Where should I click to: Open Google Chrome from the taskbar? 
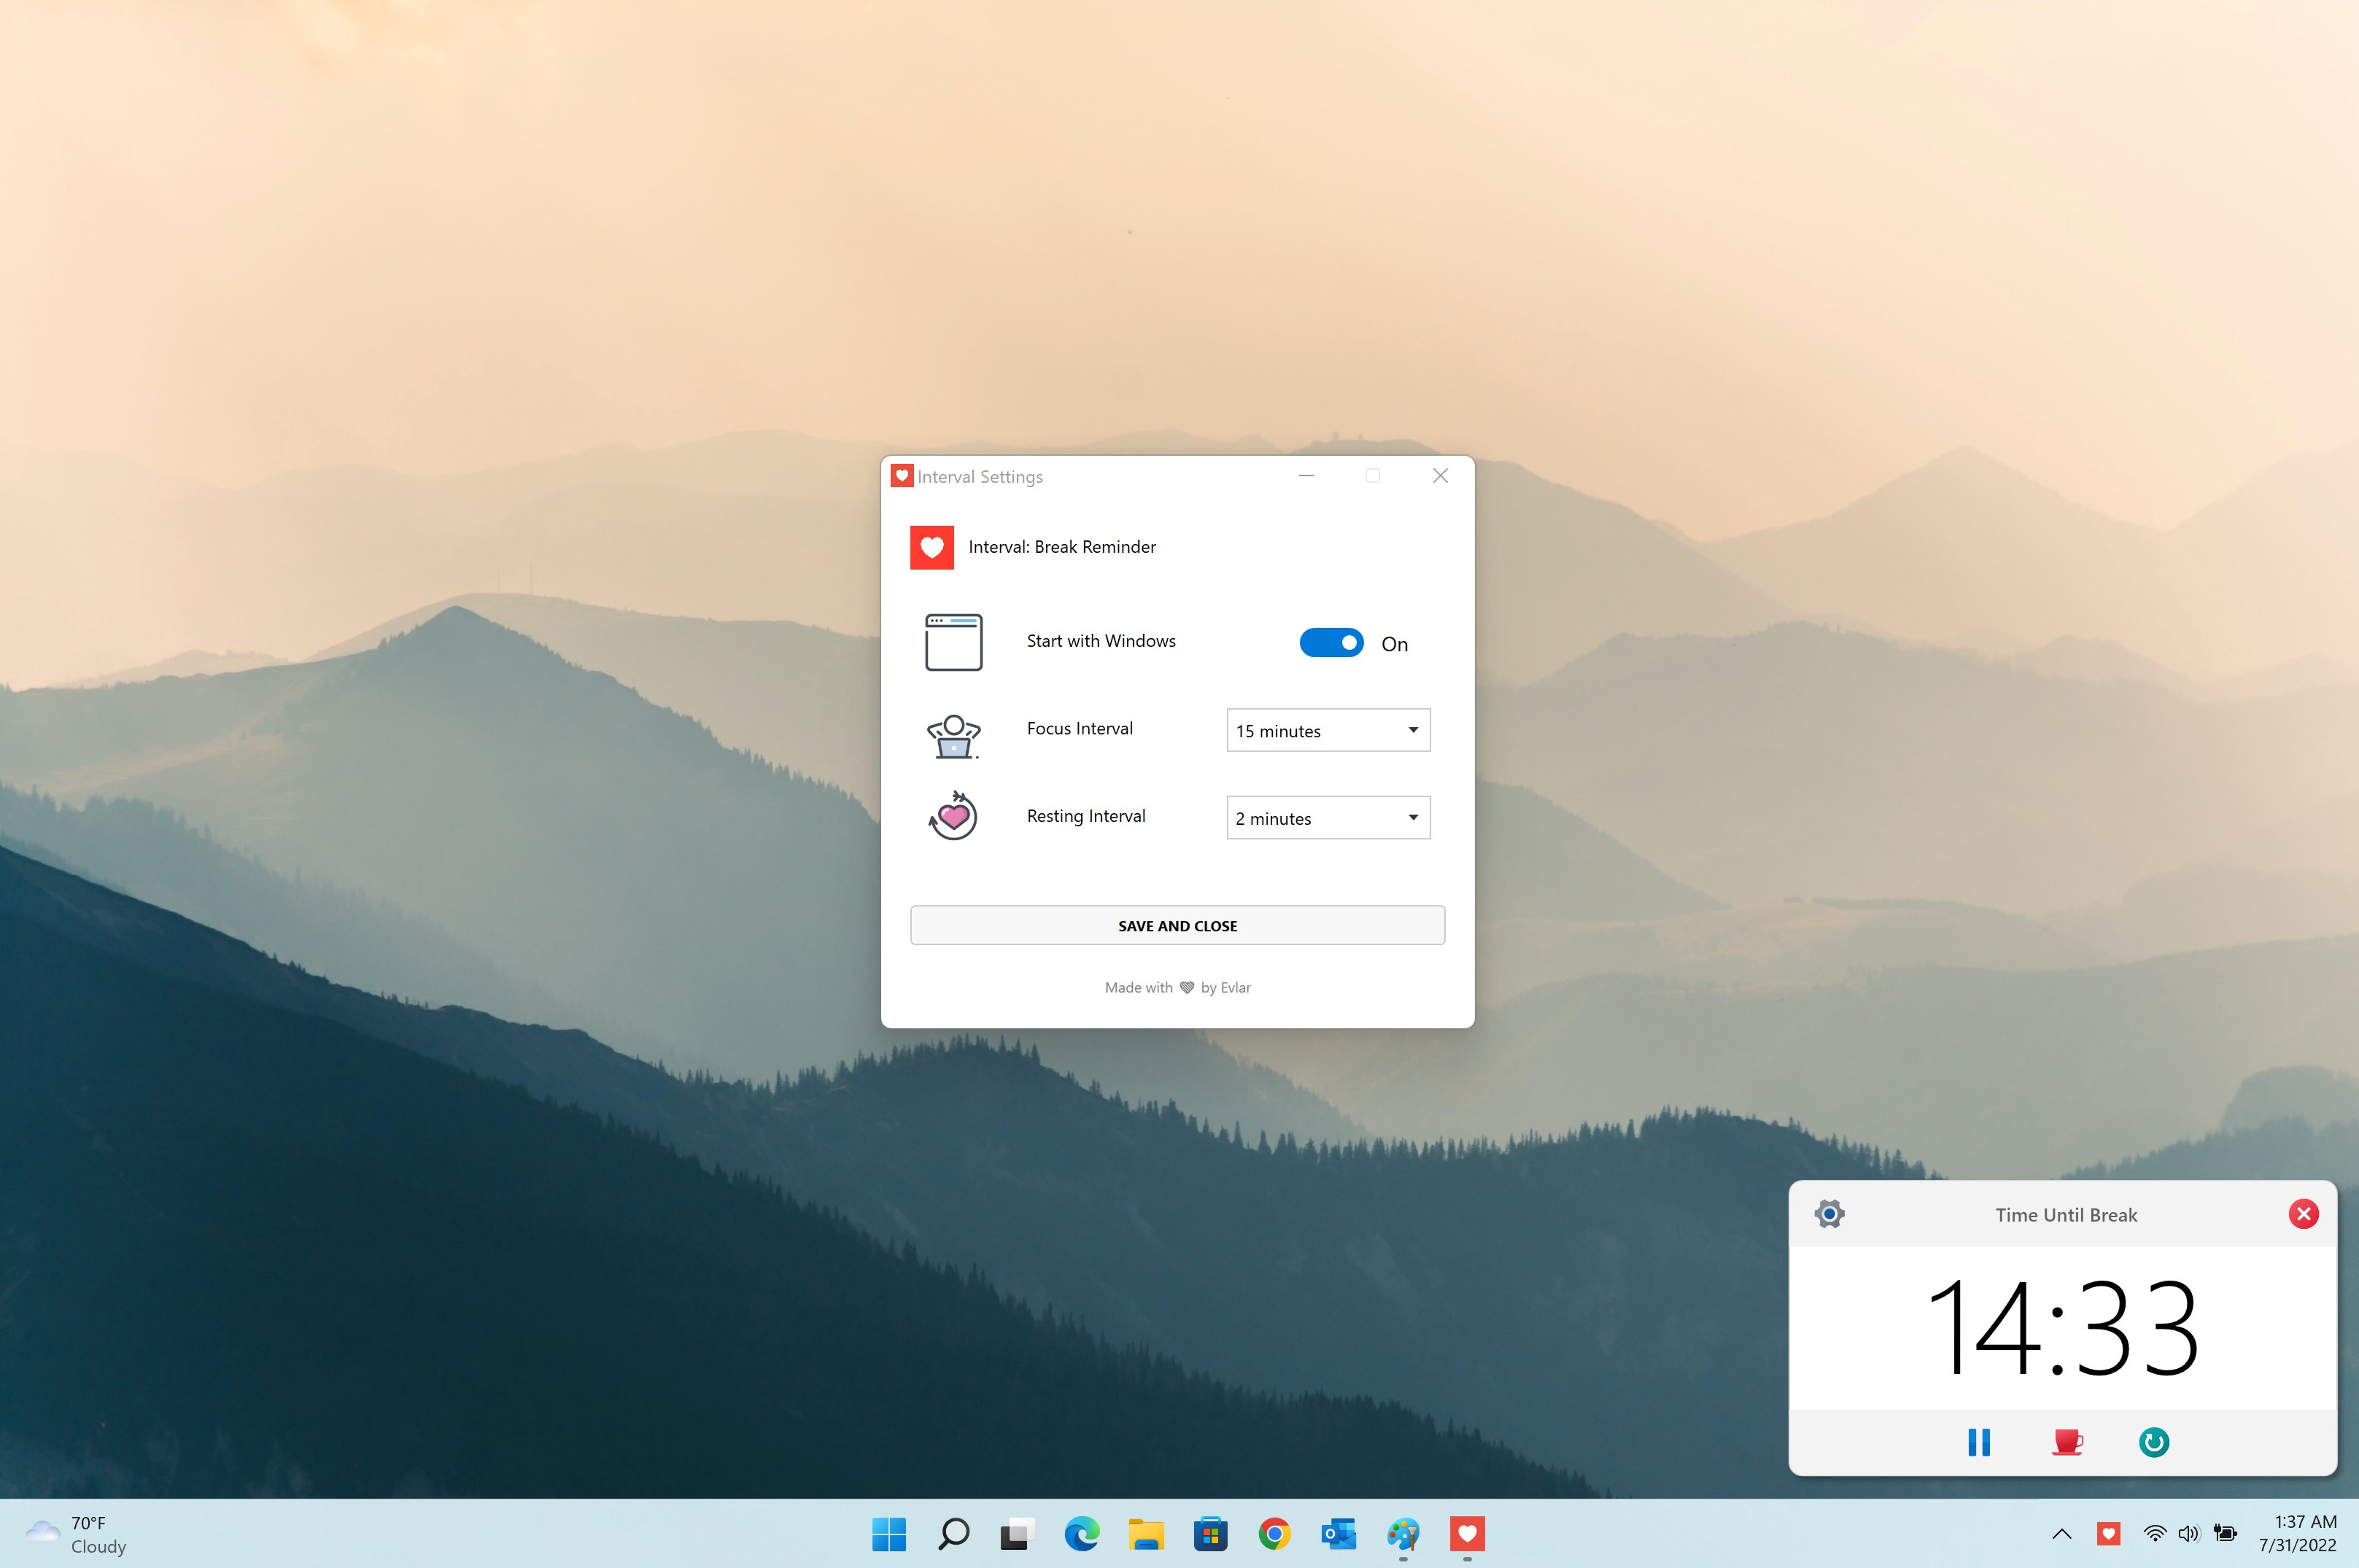point(1274,1534)
